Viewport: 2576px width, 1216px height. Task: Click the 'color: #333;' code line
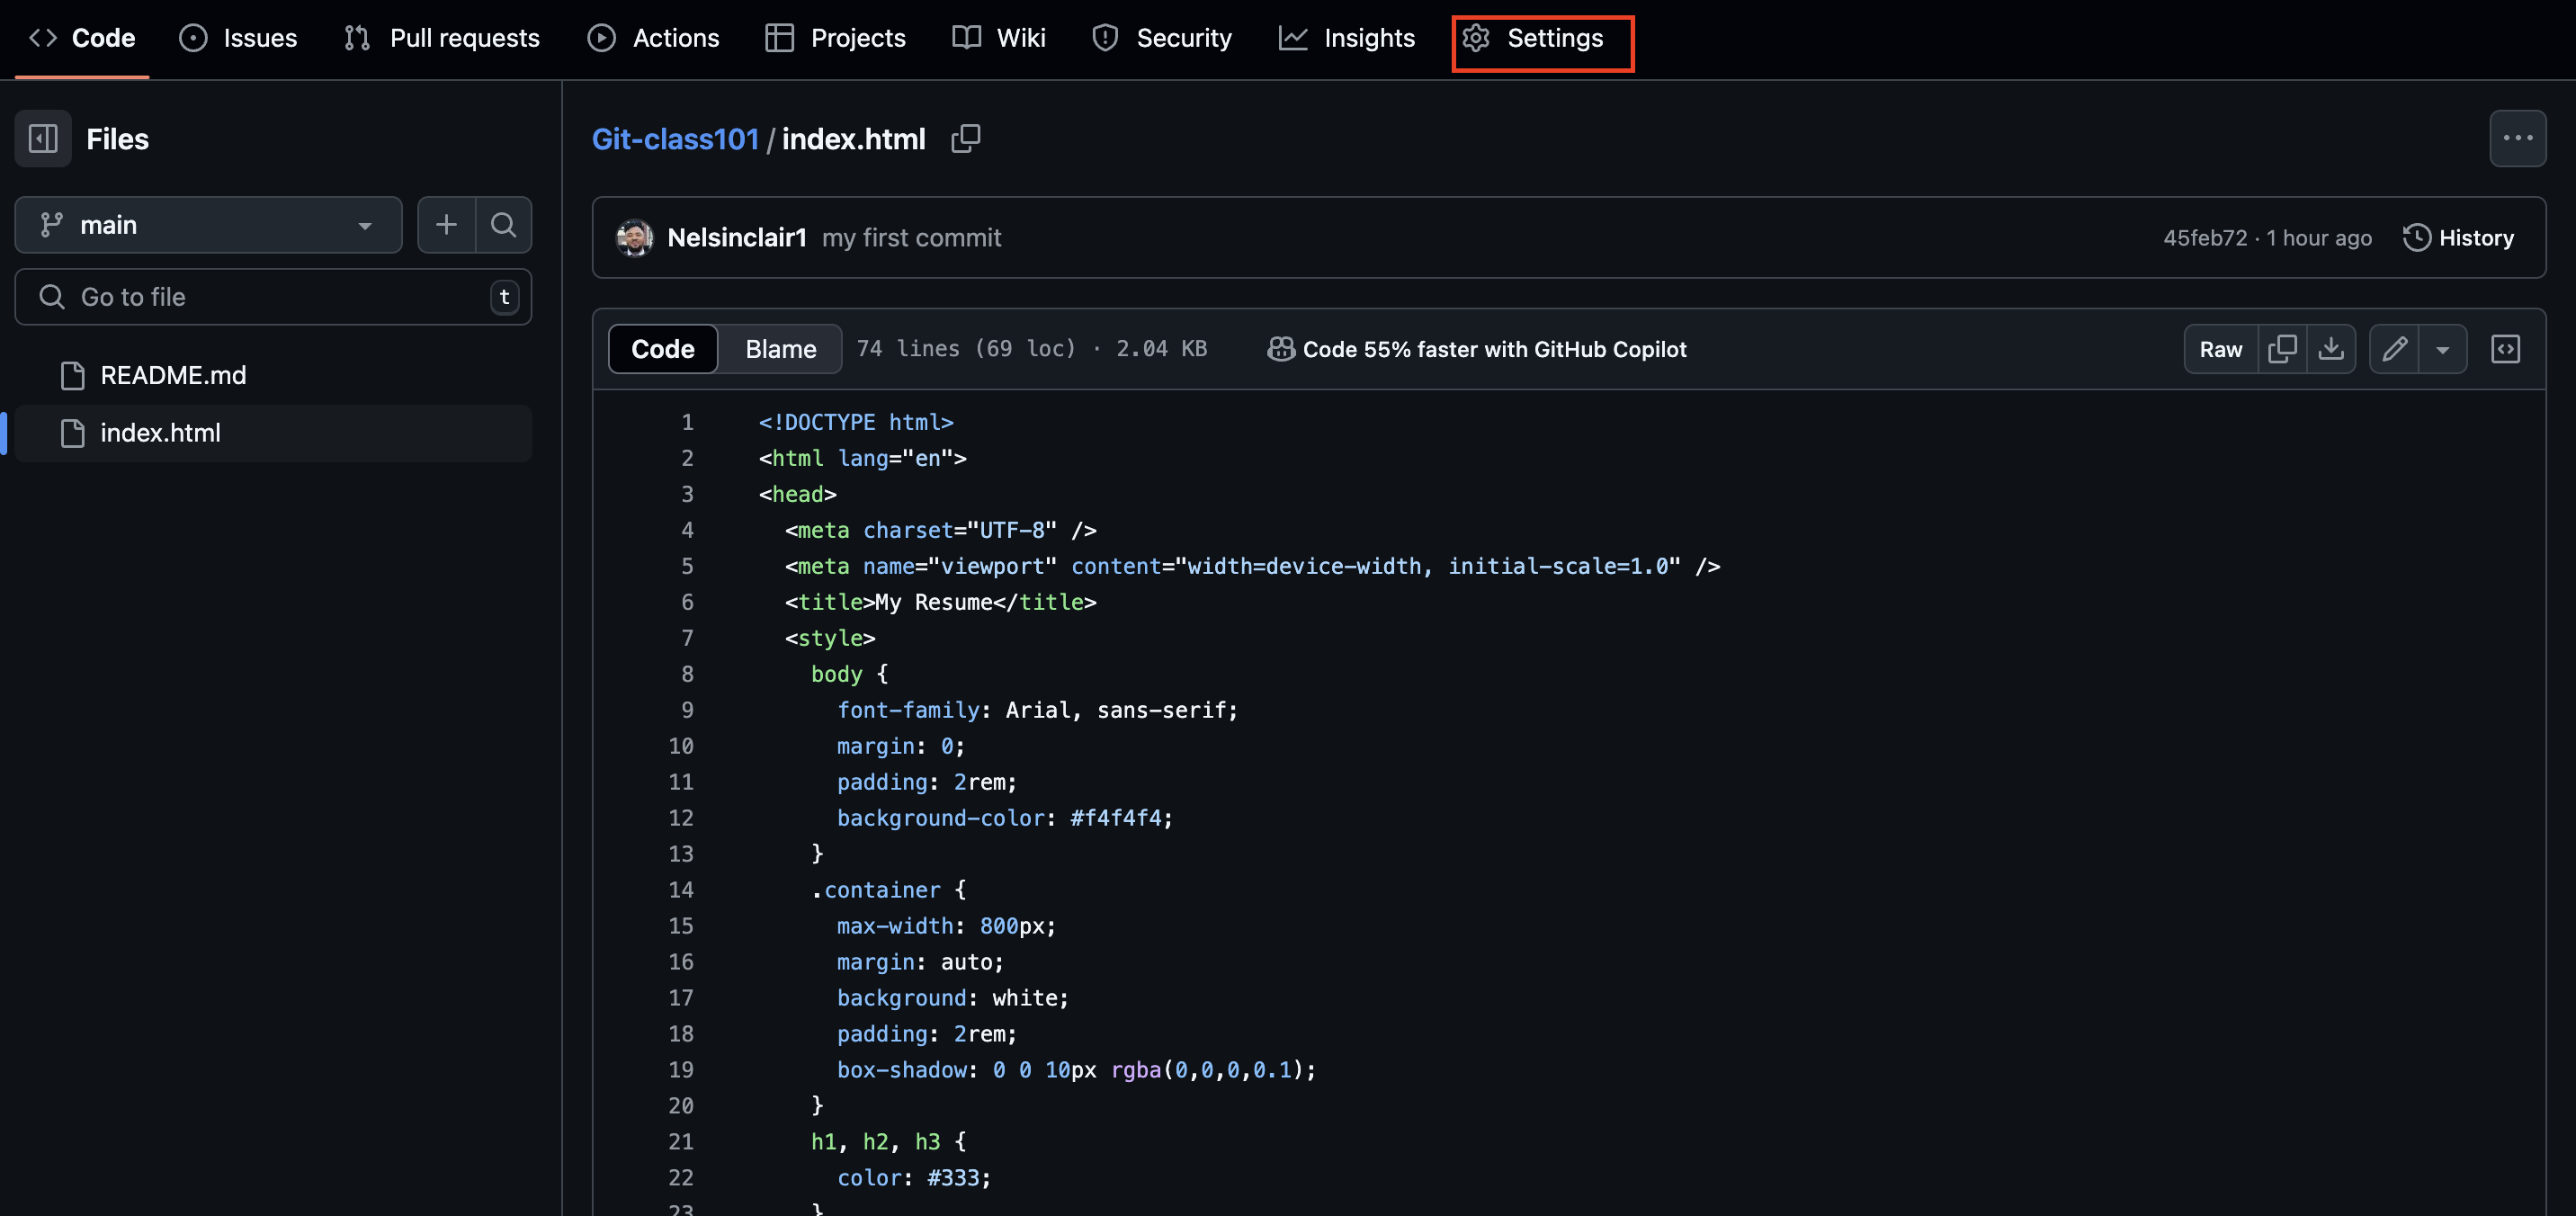point(914,1178)
